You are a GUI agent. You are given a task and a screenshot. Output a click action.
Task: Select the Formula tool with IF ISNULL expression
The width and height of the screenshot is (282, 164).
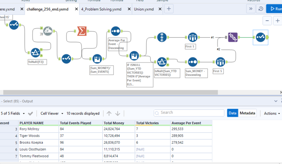click(x=134, y=56)
